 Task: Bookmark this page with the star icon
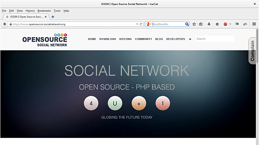194,24
